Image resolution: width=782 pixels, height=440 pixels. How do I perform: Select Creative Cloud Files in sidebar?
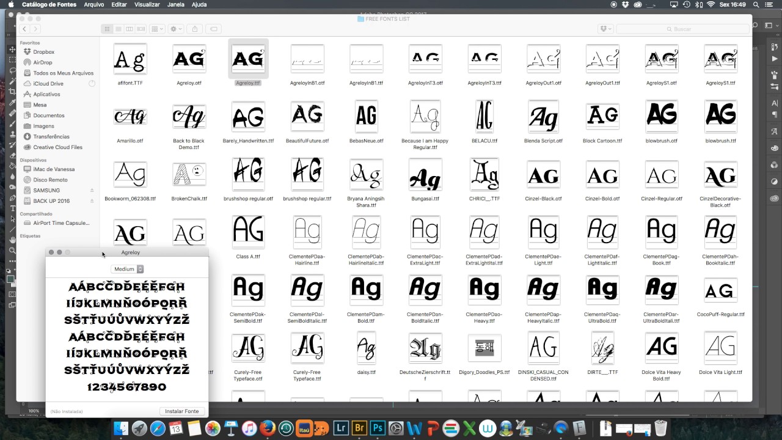[57, 147]
